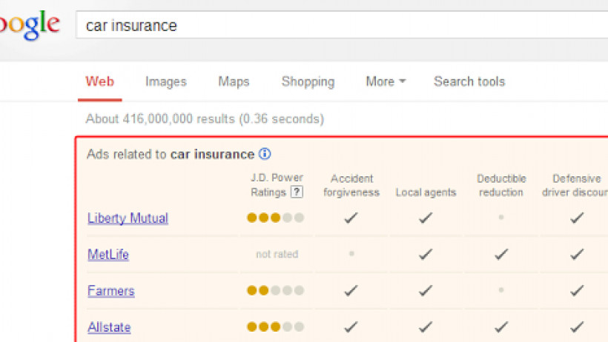Screen dimensions: 608x342
Task: Click Liberty Mutual's rating dots
Action: coord(275,218)
